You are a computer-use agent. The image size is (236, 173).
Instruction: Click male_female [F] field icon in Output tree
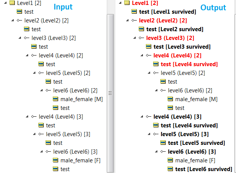point(170,160)
